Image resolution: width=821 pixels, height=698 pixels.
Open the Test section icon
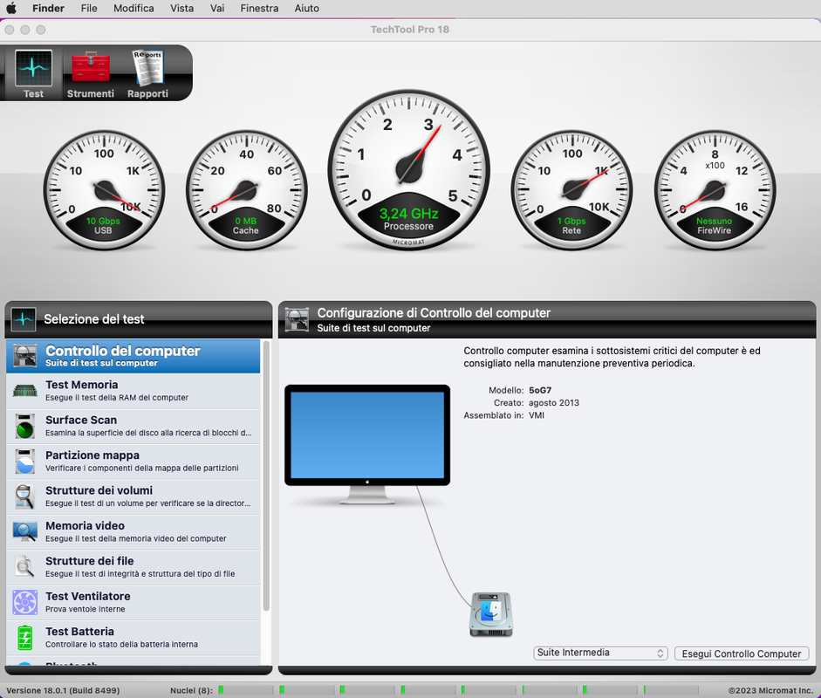point(33,68)
